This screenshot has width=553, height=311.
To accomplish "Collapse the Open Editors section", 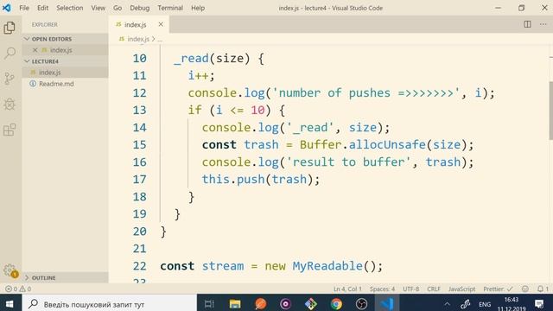I will pyautogui.click(x=65, y=39).
